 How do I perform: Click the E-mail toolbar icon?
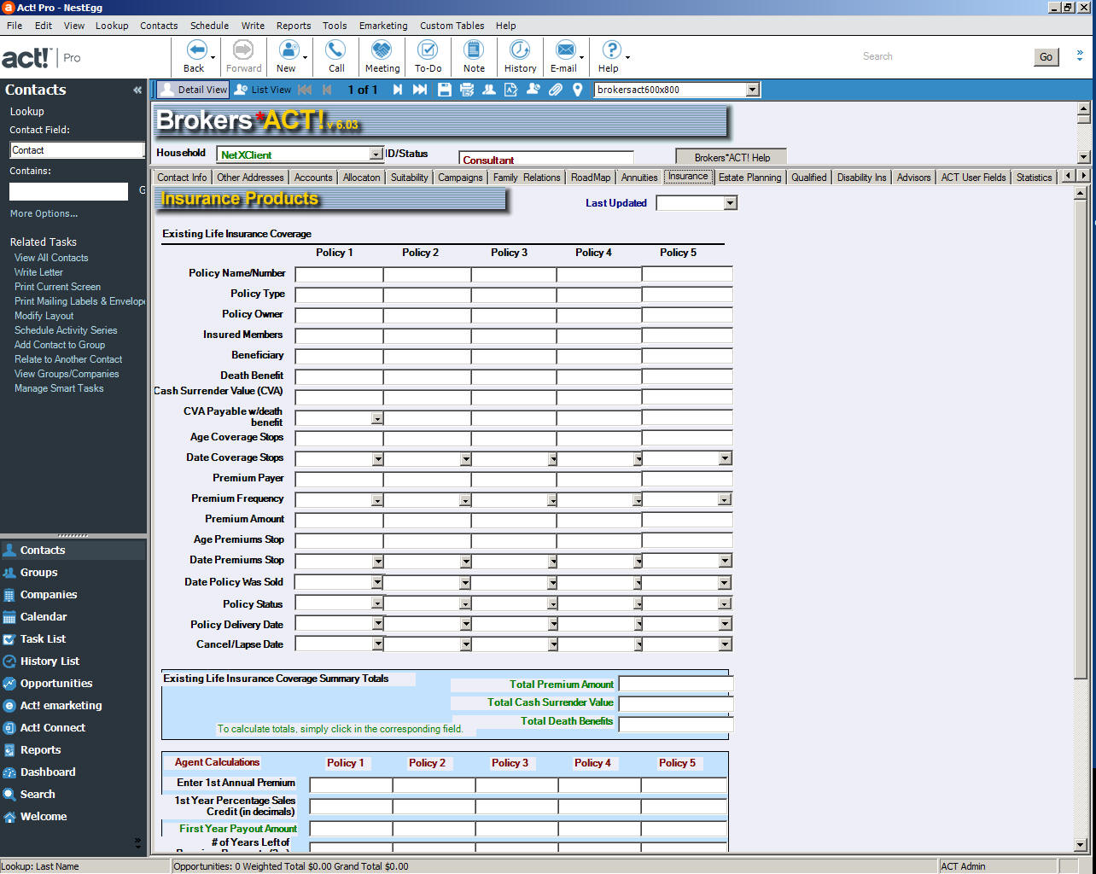(564, 50)
